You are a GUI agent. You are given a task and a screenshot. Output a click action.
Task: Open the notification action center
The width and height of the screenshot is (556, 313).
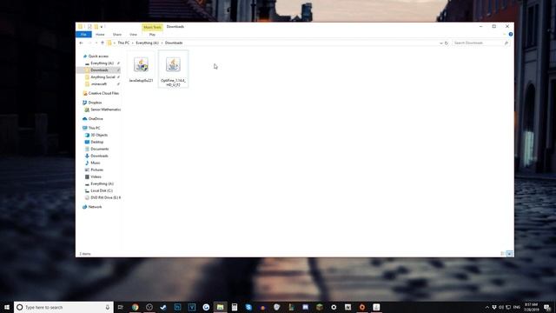pyautogui.click(x=547, y=307)
